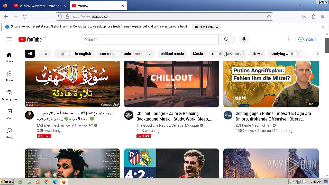Open the YouTube guide hamburger menu
329x185 pixels.
click(x=9, y=39)
